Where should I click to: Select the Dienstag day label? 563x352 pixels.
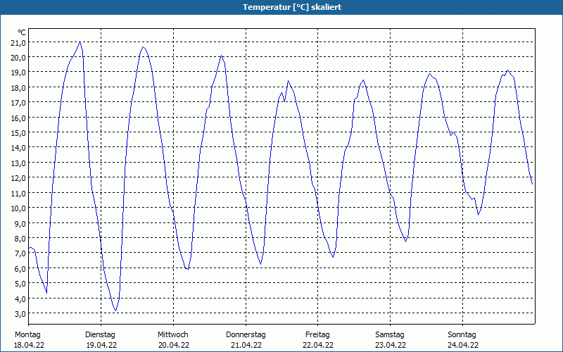click(100, 334)
